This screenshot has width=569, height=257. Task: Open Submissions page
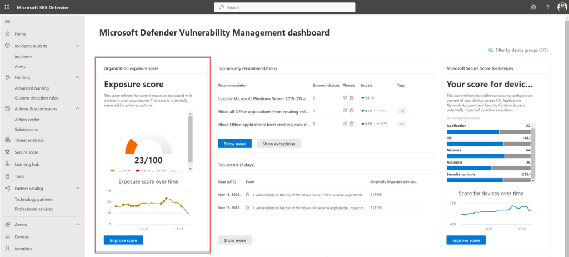(x=26, y=129)
